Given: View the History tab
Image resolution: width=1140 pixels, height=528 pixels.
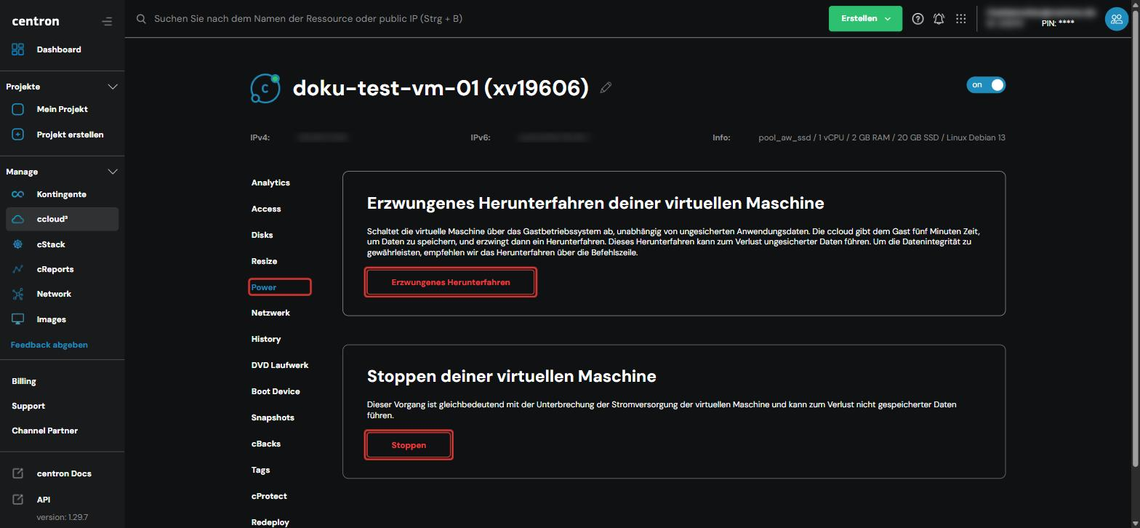Looking at the screenshot, I should pos(266,339).
